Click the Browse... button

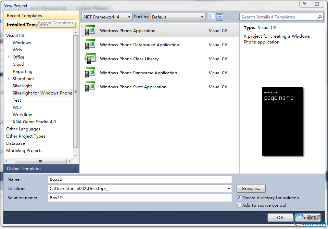(251, 188)
